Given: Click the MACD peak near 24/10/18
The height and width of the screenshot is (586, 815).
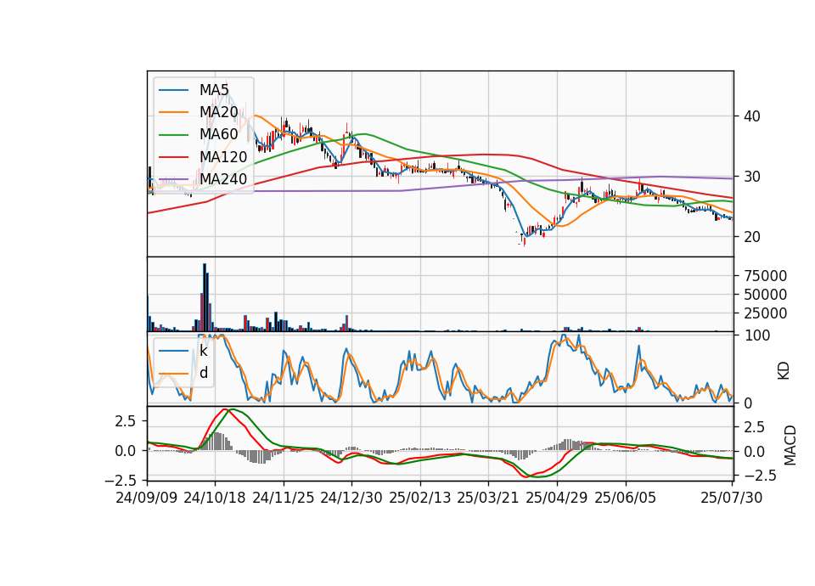Looking at the screenshot, I should point(225,409).
